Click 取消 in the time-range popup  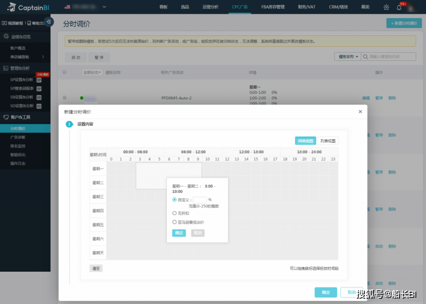point(198,233)
